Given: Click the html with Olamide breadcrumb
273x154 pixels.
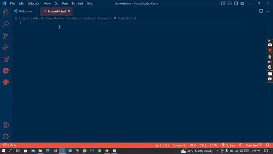Looking at the screenshot, I should 96,18.
